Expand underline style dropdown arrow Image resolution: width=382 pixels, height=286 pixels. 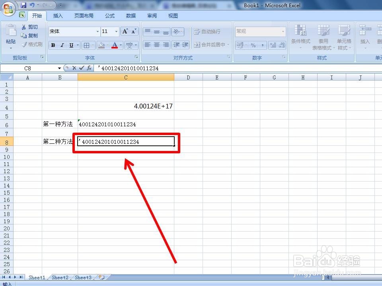78,45
